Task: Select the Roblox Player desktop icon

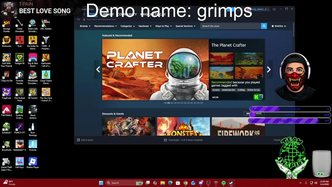Action: pos(33,163)
